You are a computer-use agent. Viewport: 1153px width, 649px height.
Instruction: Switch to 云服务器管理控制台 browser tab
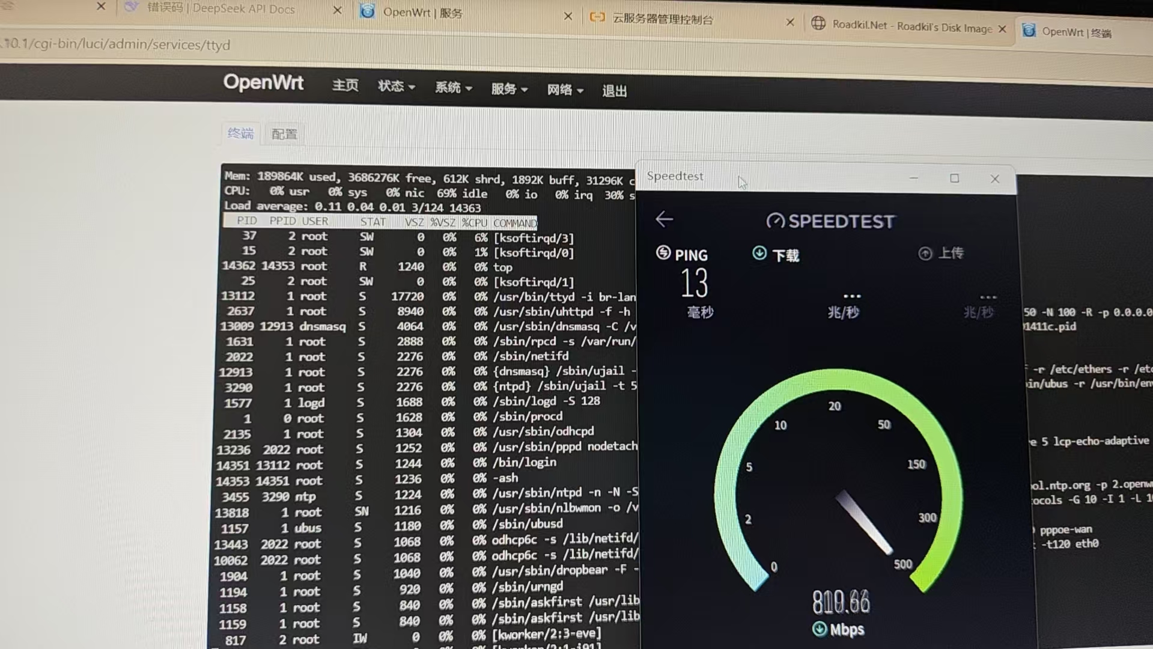663,19
